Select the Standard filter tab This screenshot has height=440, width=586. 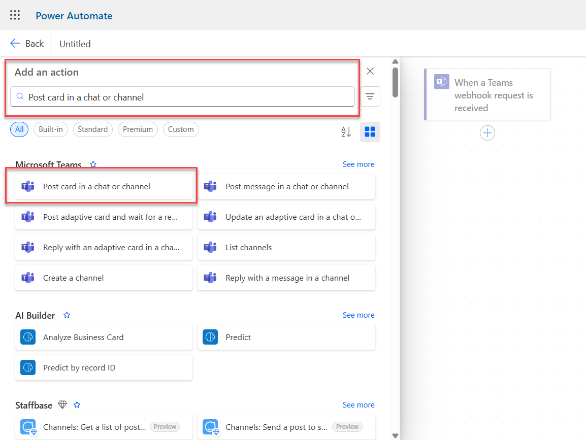[x=93, y=129]
